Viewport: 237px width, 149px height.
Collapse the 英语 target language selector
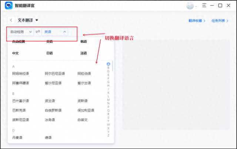[55, 32]
